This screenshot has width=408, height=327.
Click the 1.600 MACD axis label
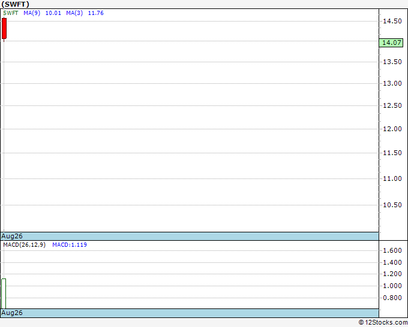tap(392, 250)
